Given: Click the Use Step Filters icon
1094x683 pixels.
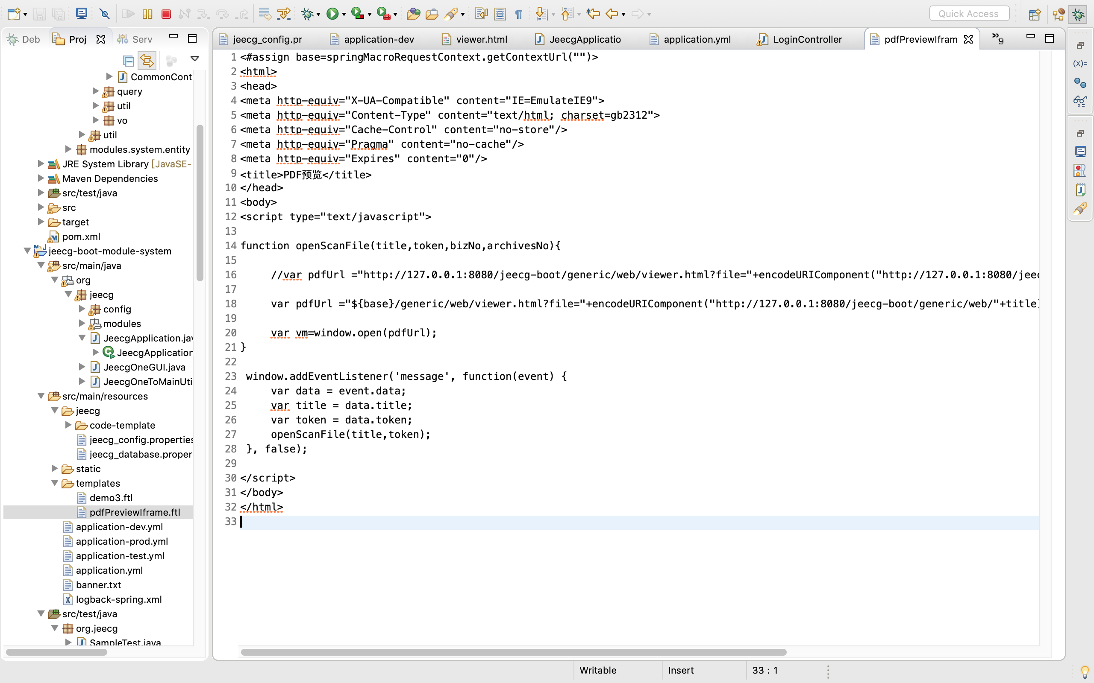Looking at the screenshot, I should coord(283,14).
